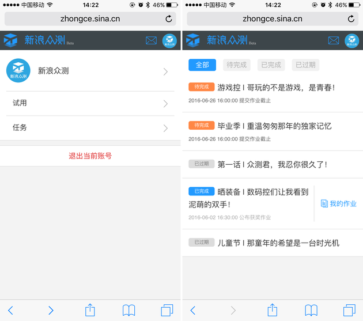Screen dimensions: 363x321
Task: Open share sheet on the left phone
Action: click(x=90, y=310)
